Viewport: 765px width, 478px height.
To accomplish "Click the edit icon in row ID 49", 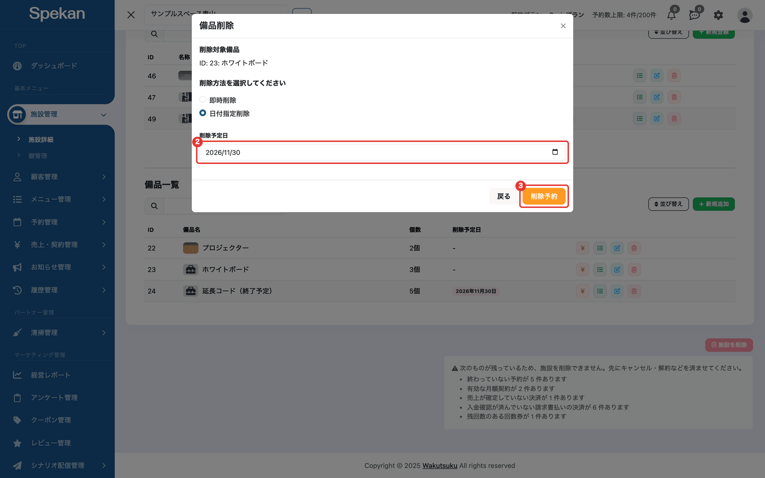I will coord(657,119).
